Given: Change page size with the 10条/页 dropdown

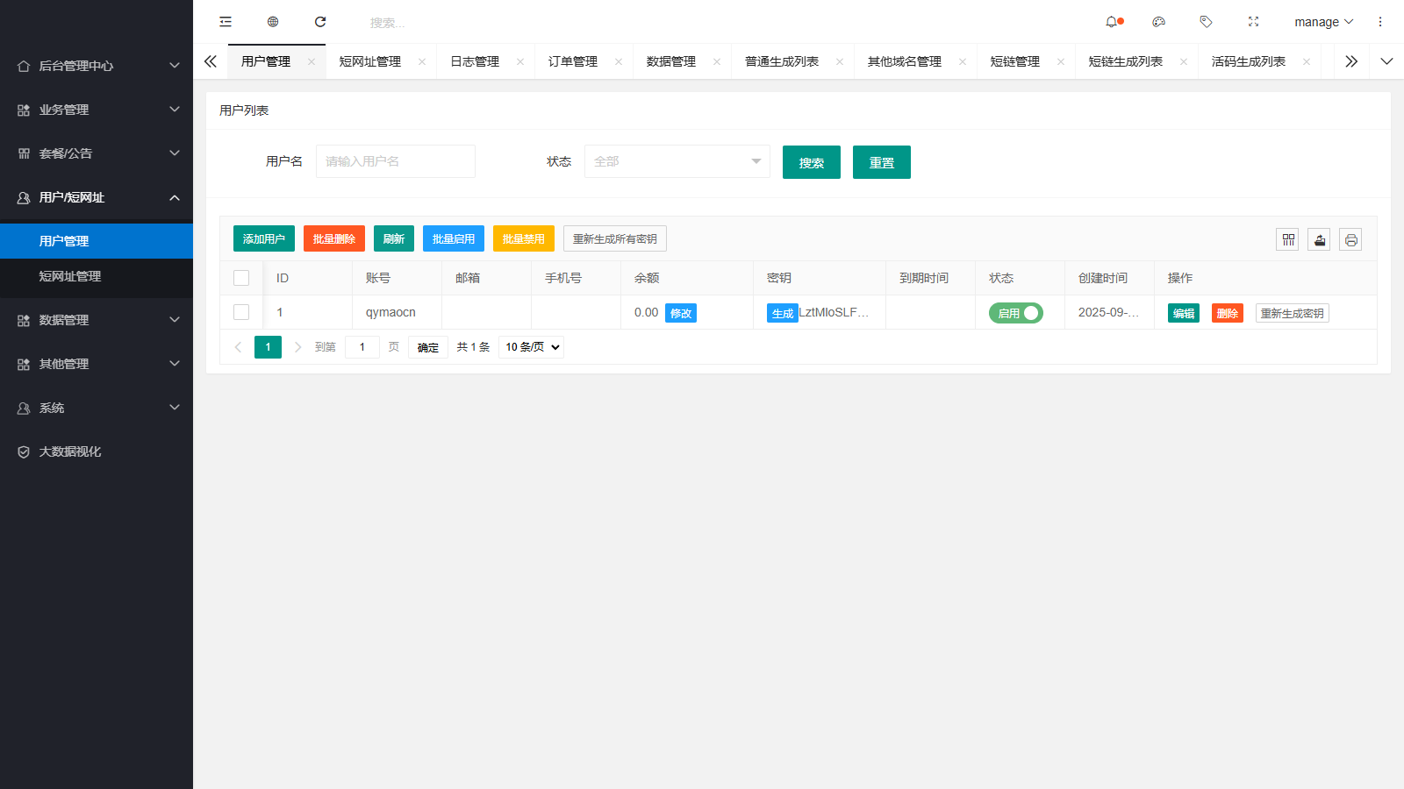Looking at the screenshot, I should click(x=530, y=346).
